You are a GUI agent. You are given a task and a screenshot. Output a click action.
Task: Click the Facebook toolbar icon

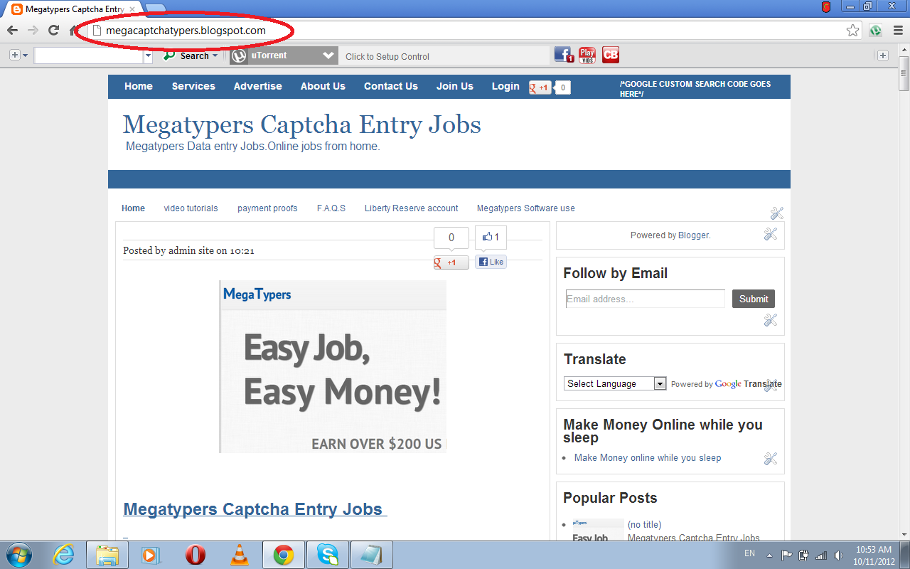[x=563, y=55]
